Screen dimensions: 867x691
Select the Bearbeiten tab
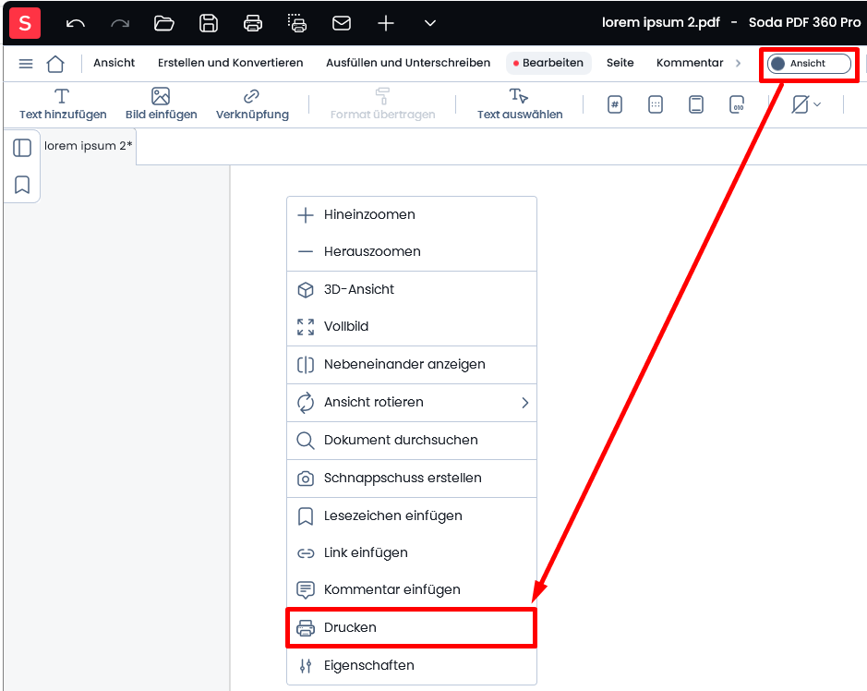pos(548,63)
